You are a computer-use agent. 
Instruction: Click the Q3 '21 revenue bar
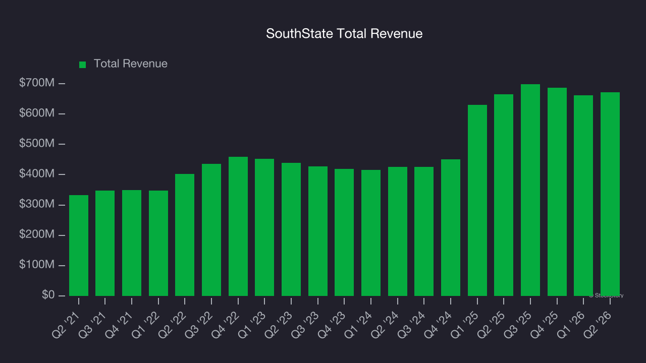[x=105, y=243]
